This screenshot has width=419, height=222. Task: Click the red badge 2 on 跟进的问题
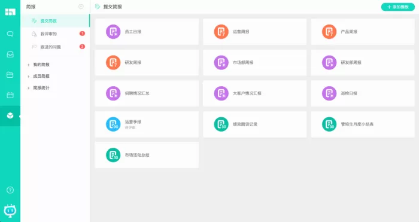coord(83,47)
